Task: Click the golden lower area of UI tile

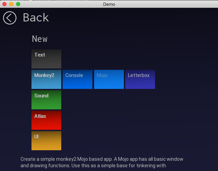Action: [46, 146]
